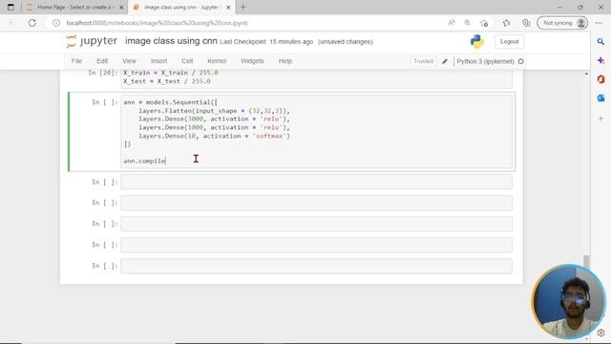Click the Logout button
The image size is (611, 344).
pos(509,41)
